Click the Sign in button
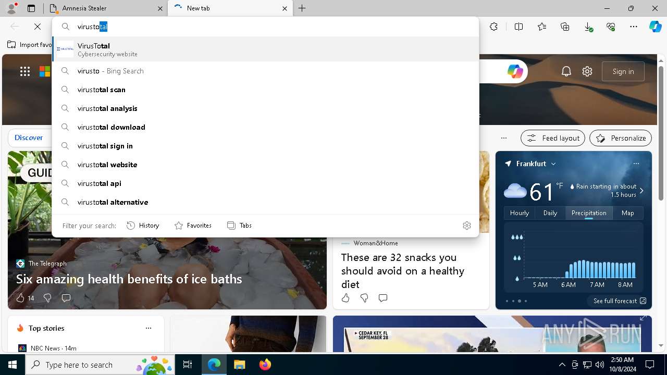This screenshot has width=667, height=375. pos(623,71)
